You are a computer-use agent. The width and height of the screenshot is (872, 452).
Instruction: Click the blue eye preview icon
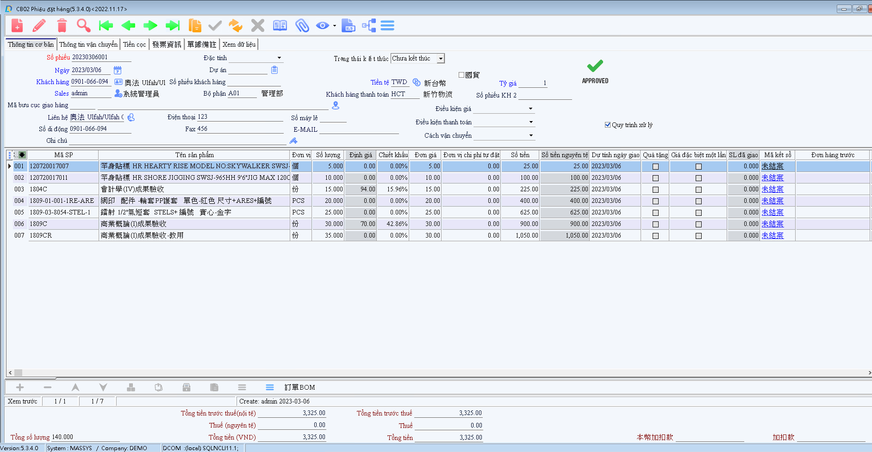click(x=323, y=25)
